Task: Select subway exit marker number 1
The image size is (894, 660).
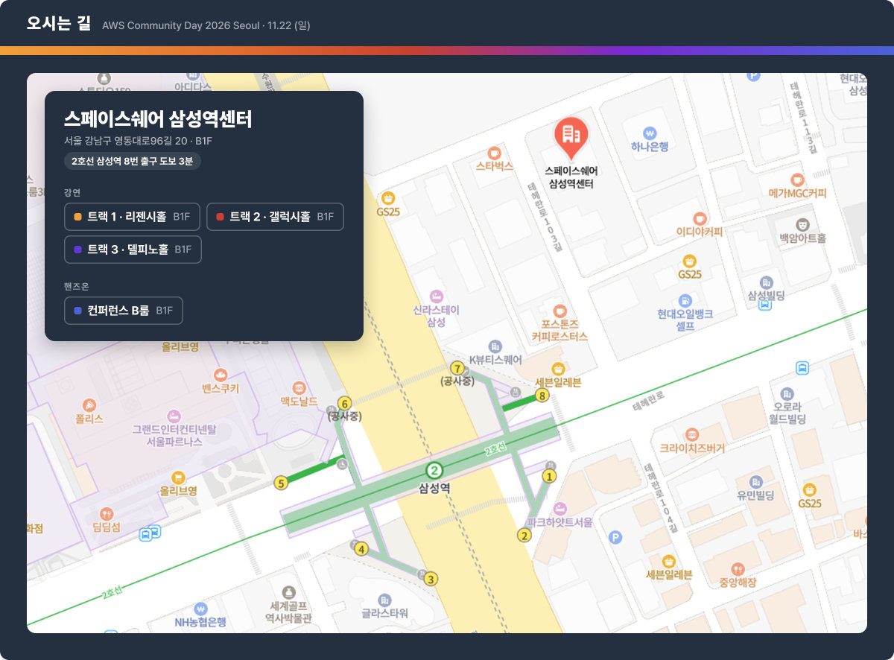Action: coord(549,476)
